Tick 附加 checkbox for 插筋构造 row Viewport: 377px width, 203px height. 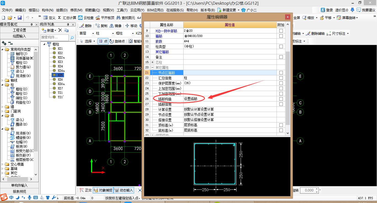[x=281, y=99]
